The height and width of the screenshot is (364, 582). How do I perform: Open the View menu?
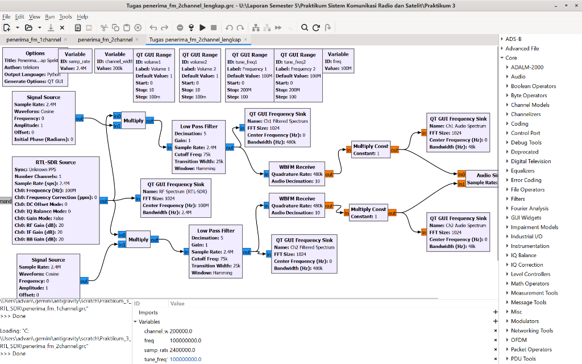coord(35,16)
